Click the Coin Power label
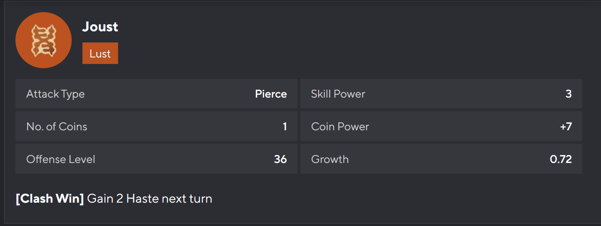 [x=340, y=127]
